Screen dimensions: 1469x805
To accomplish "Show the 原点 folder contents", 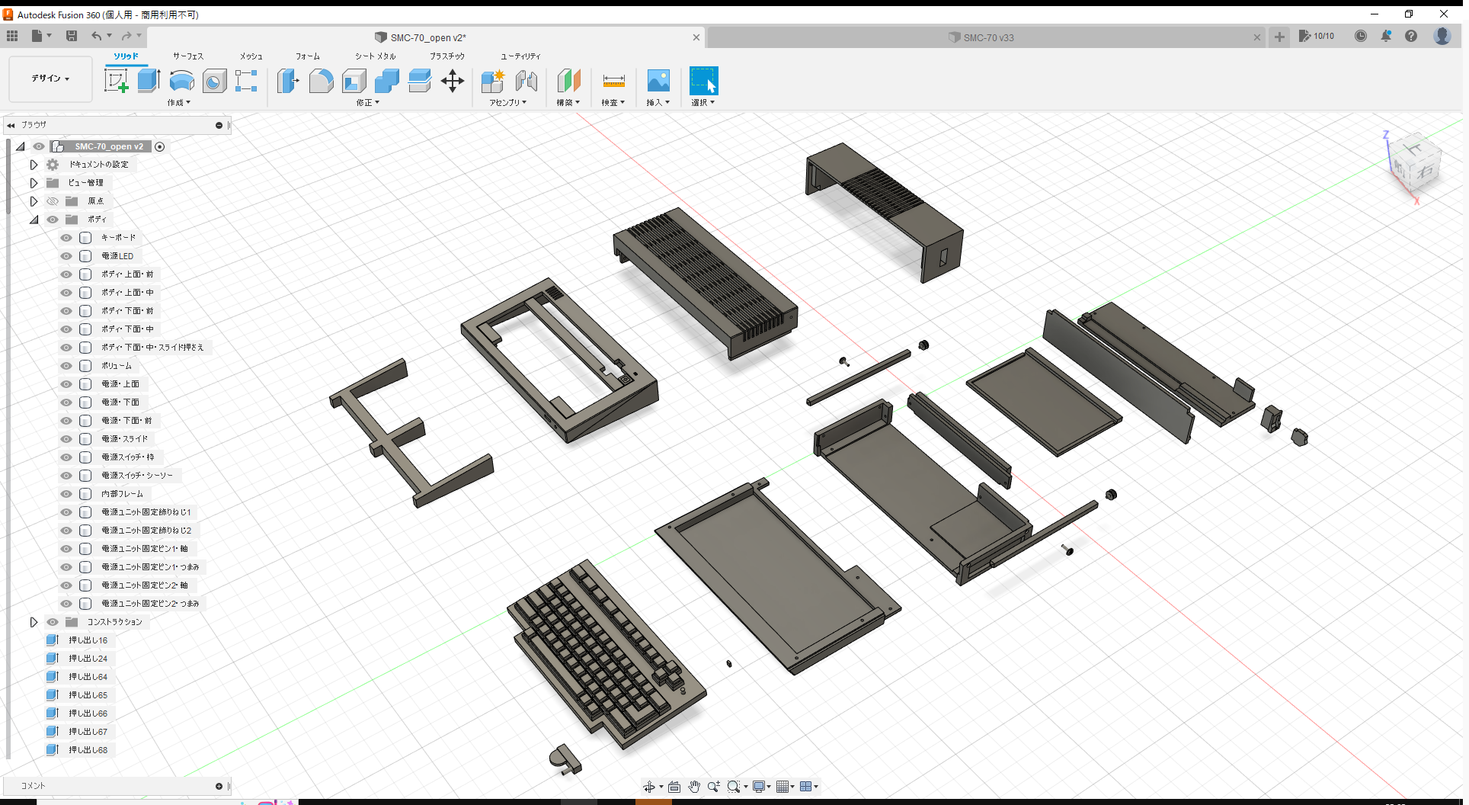I will point(34,200).
